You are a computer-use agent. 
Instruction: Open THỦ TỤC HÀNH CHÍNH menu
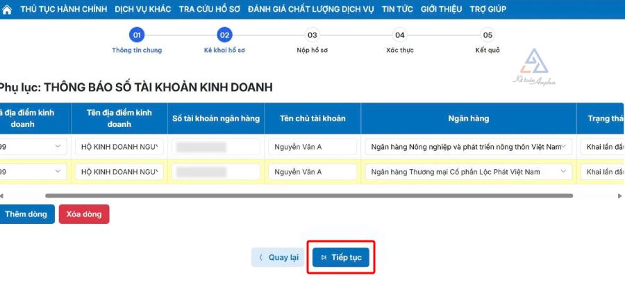coord(64,9)
